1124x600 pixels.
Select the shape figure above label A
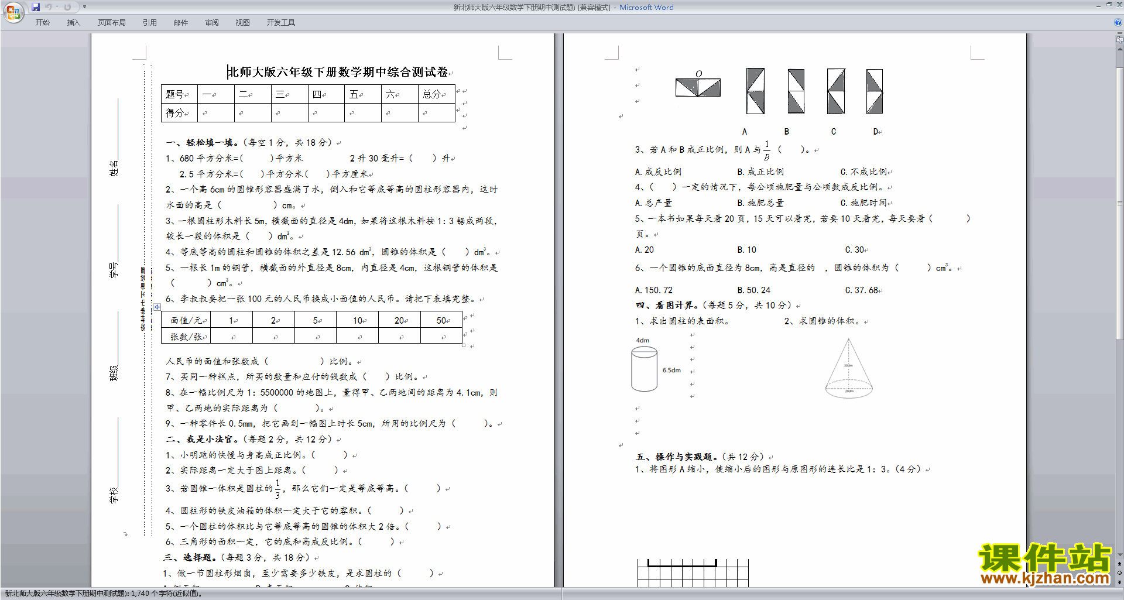tap(755, 91)
